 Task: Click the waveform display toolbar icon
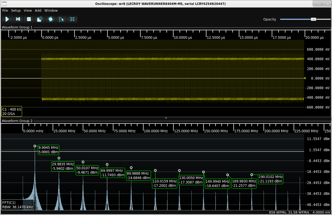[x=29, y=19]
